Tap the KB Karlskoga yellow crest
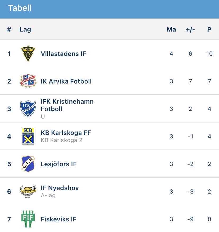The width and height of the screenshot is (219, 232). pos(28,136)
